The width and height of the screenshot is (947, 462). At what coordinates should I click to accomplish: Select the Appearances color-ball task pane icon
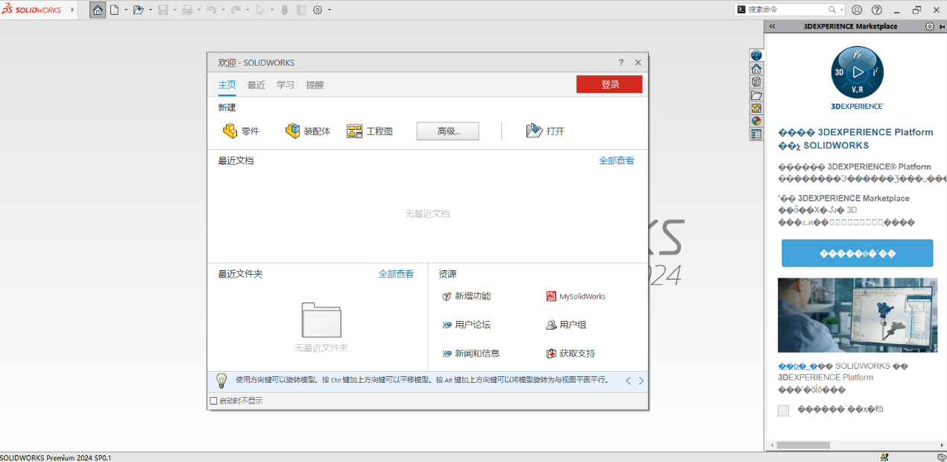(x=756, y=121)
